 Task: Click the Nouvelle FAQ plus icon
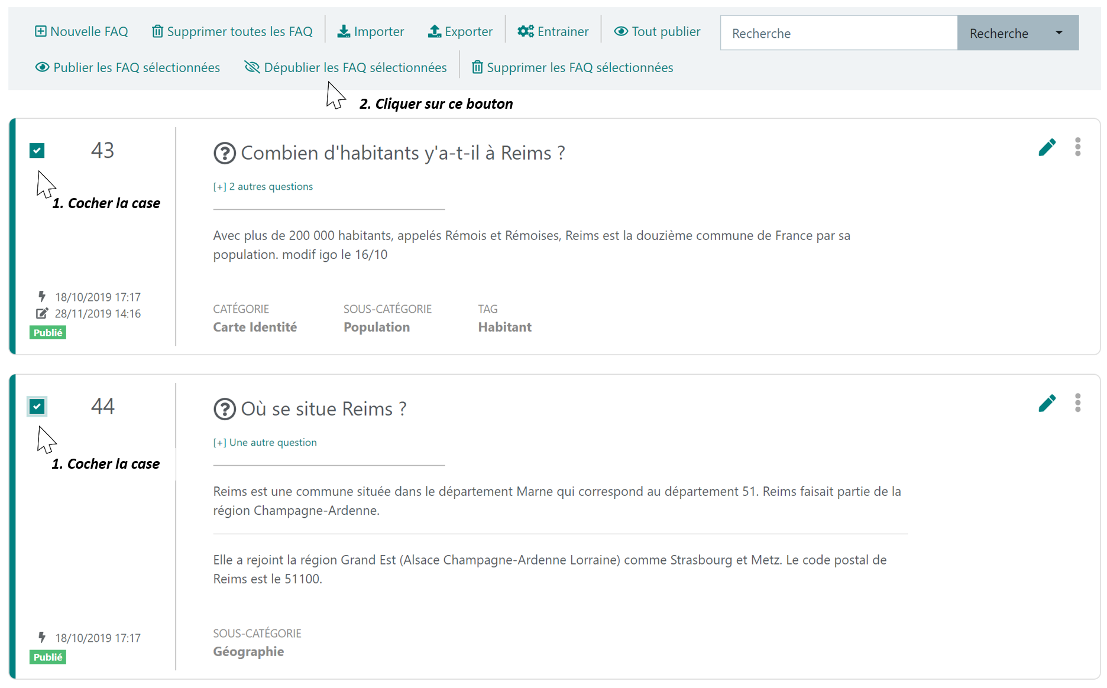[40, 31]
